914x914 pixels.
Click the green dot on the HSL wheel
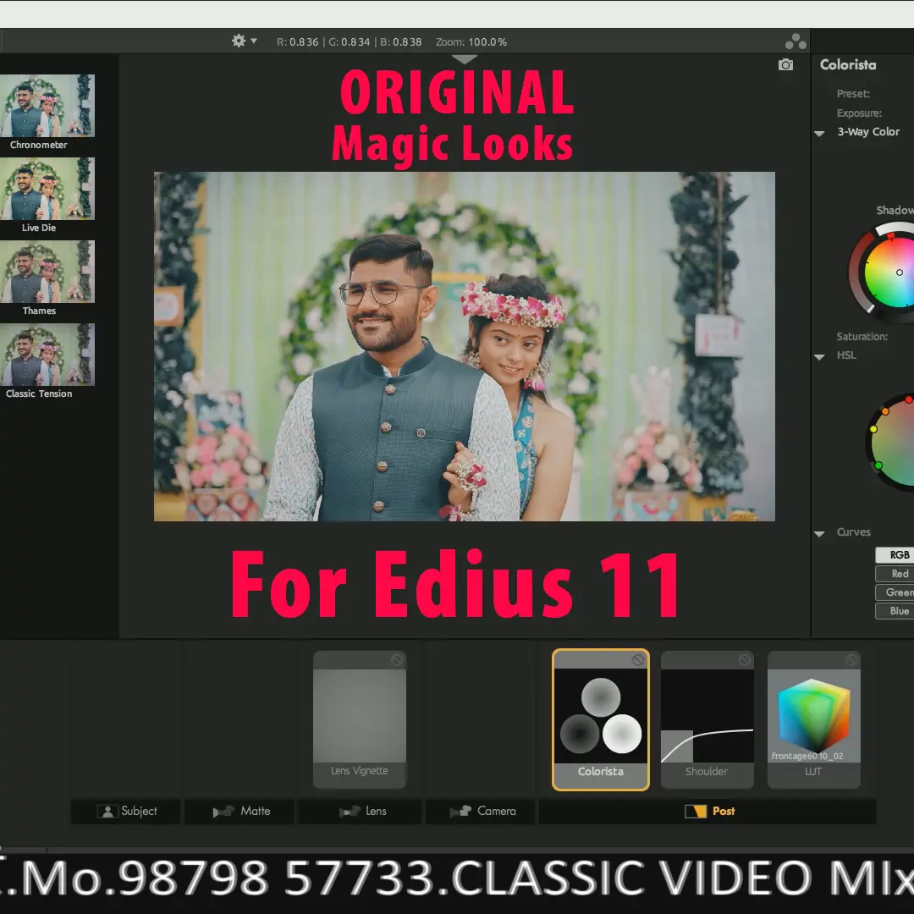[878, 465]
